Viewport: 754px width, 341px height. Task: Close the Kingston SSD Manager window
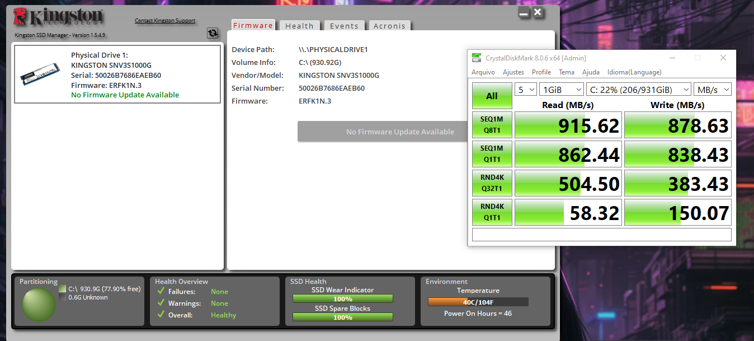click(538, 12)
